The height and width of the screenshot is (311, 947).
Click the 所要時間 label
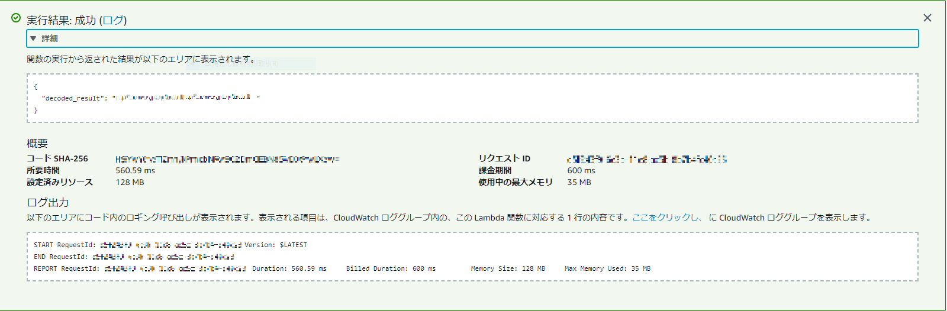click(x=43, y=170)
